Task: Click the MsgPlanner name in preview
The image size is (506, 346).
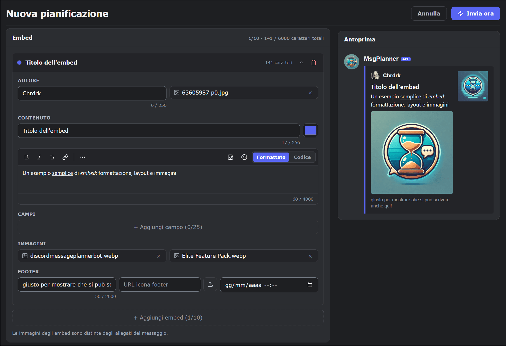Action: (381, 59)
